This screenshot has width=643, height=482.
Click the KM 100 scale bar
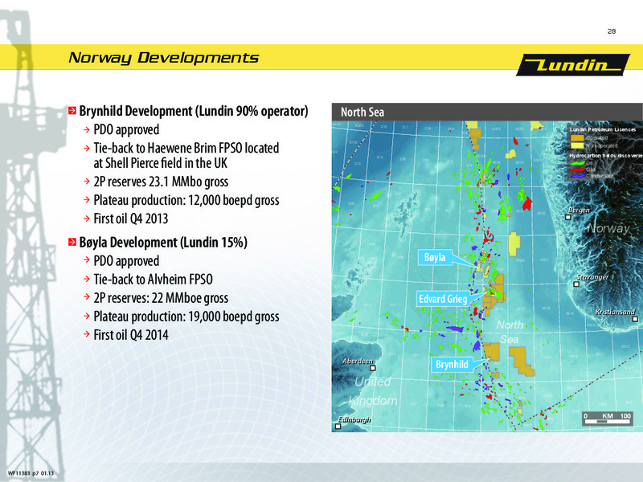[x=608, y=419]
